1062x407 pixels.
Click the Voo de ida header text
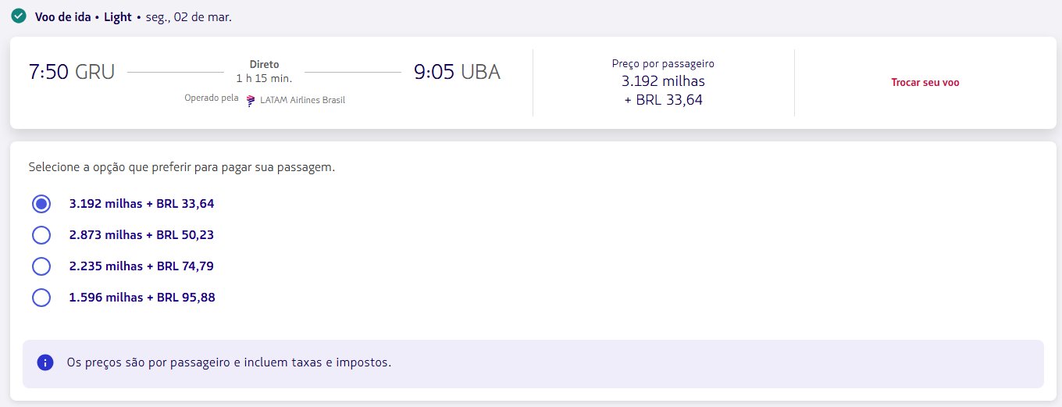pyautogui.click(x=63, y=16)
